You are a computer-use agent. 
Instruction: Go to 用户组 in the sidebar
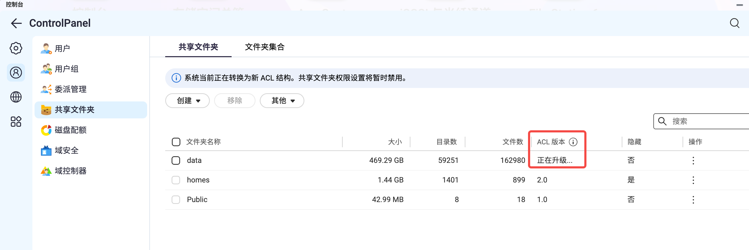(x=67, y=69)
